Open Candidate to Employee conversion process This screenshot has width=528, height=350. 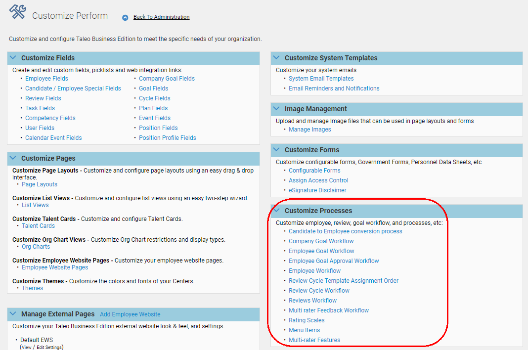[345, 231]
